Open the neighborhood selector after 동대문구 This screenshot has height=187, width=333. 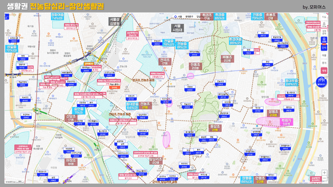(198, 17)
